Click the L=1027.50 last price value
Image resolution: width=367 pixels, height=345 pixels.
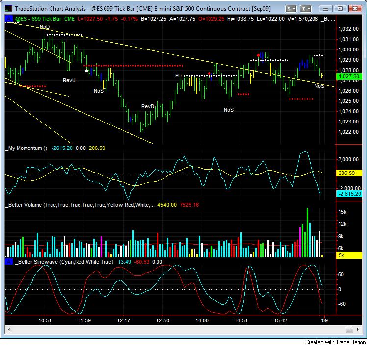point(90,19)
